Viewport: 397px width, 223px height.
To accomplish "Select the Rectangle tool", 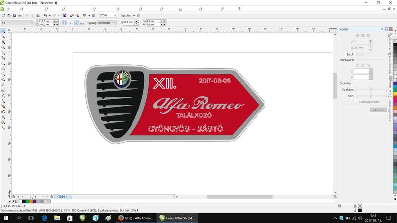I will coord(3,63).
